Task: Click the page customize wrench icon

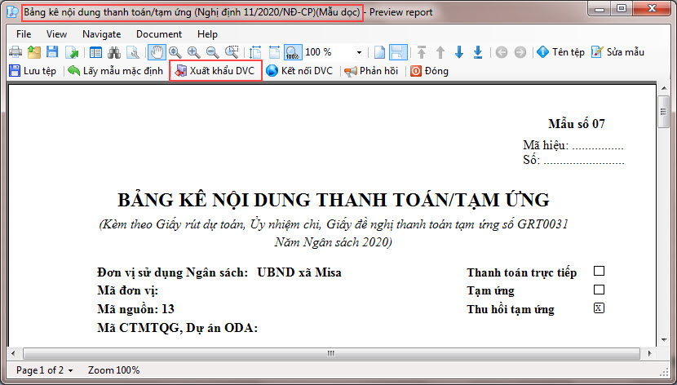Action: tap(133, 52)
